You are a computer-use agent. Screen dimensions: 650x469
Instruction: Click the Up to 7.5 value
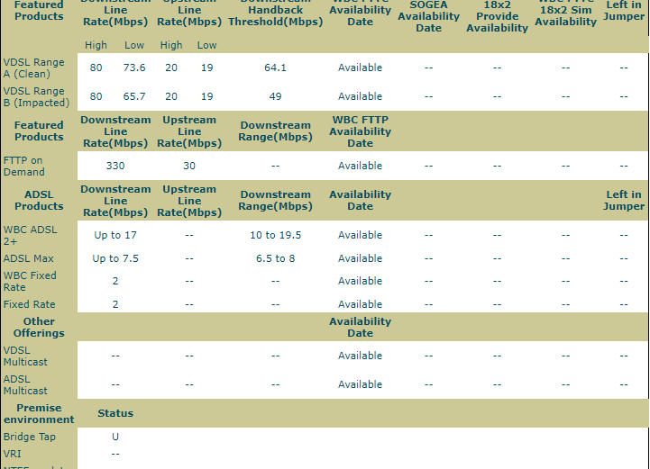pyautogui.click(x=115, y=258)
